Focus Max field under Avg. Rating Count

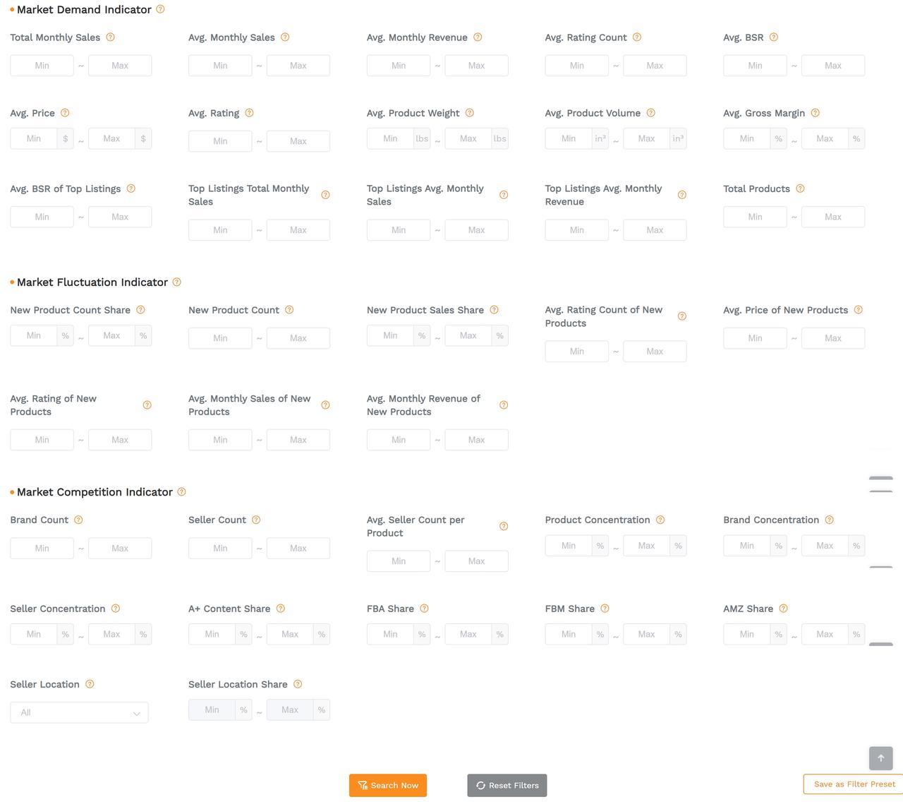[655, 66]
